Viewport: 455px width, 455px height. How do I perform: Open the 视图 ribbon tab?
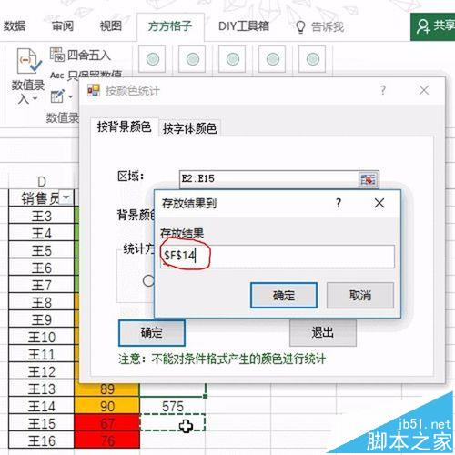click(x=111, y=26)
